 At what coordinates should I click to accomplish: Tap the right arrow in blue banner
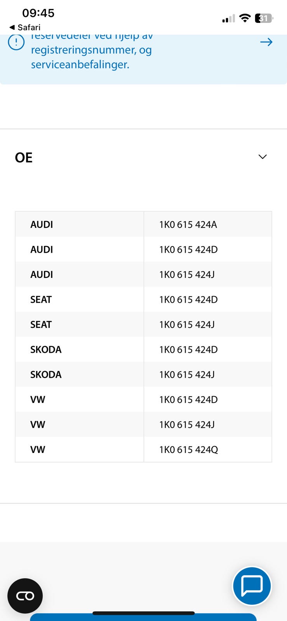click(x=266, y=42)
